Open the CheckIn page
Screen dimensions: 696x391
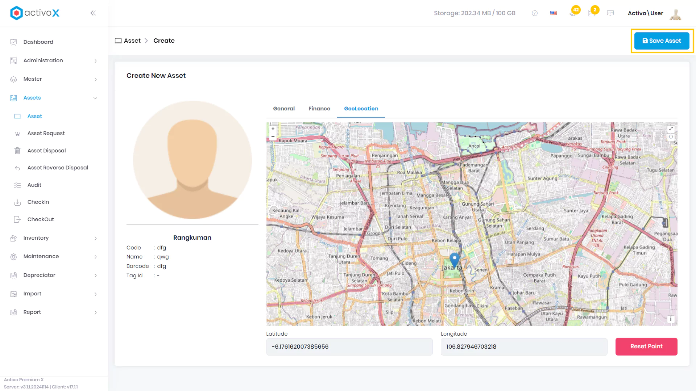(38, 202)
